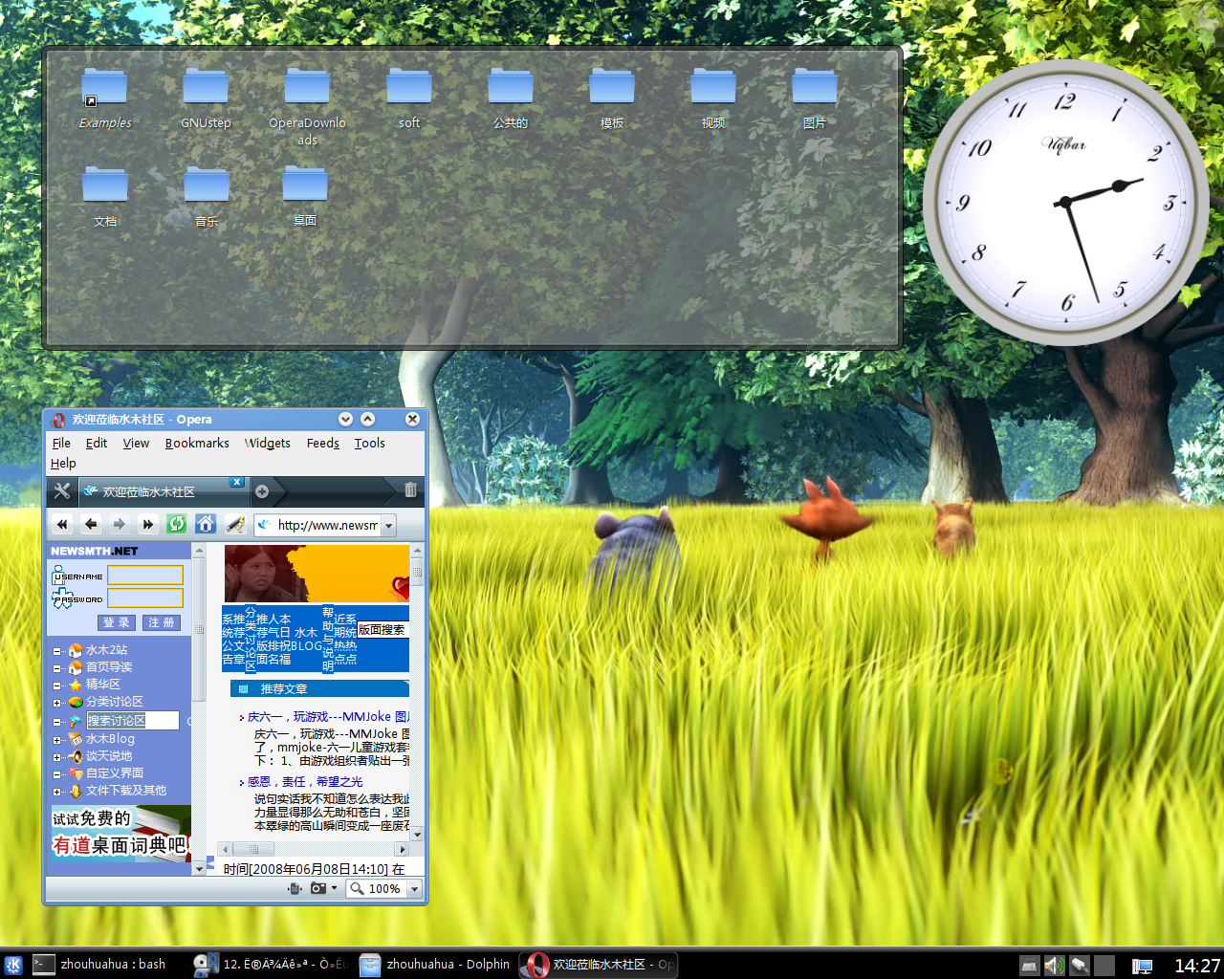Expand the 分类讨论区 tree node

coord(56,703)
